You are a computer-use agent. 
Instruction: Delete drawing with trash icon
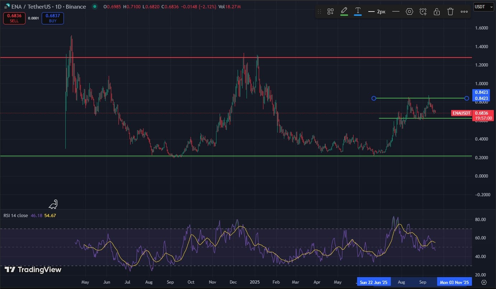pos(450,12)
